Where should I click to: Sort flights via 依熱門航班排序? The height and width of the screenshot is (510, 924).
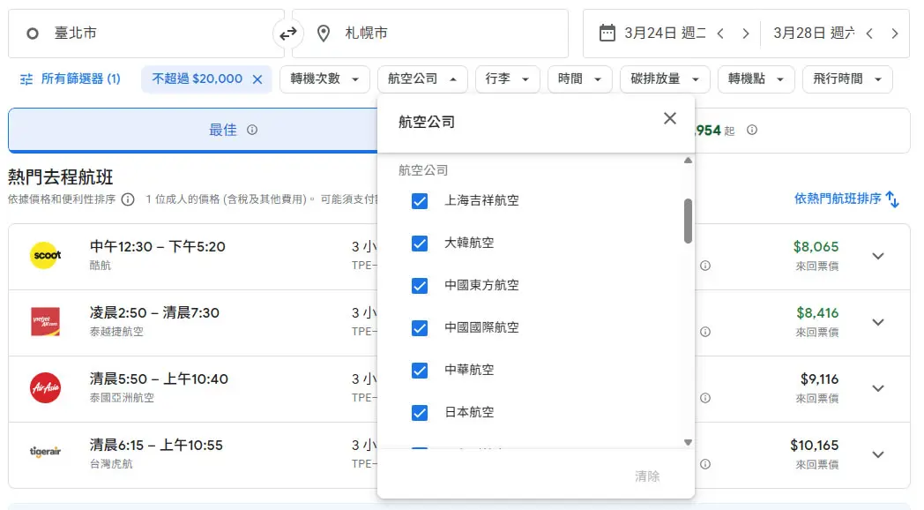[x=846, y=199]
